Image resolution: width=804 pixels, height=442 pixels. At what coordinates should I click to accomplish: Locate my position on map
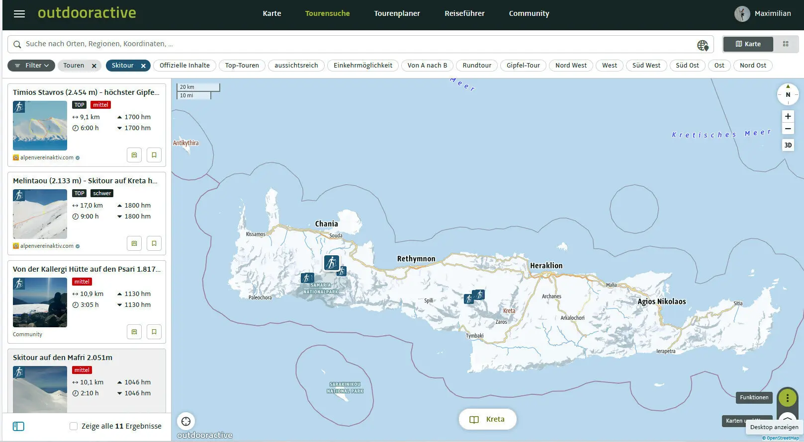pos(186,422)
